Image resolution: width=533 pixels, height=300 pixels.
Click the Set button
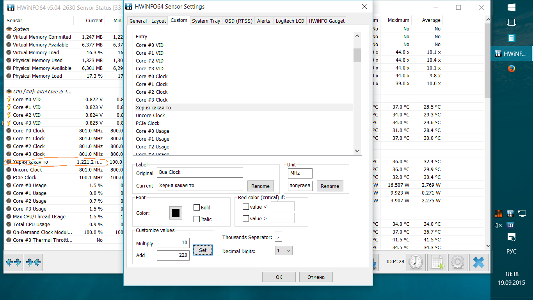tap(203, 250)
